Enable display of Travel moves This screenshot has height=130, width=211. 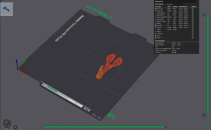[x=193, y=29]
